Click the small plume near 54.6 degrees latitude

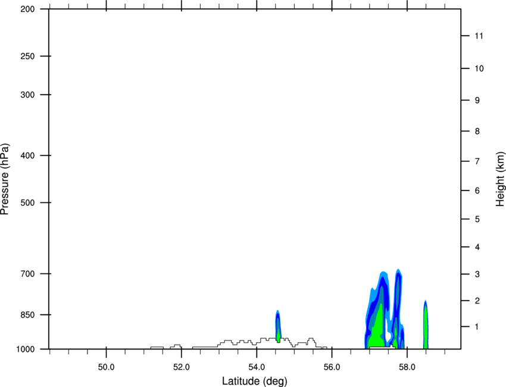point(278,326)
